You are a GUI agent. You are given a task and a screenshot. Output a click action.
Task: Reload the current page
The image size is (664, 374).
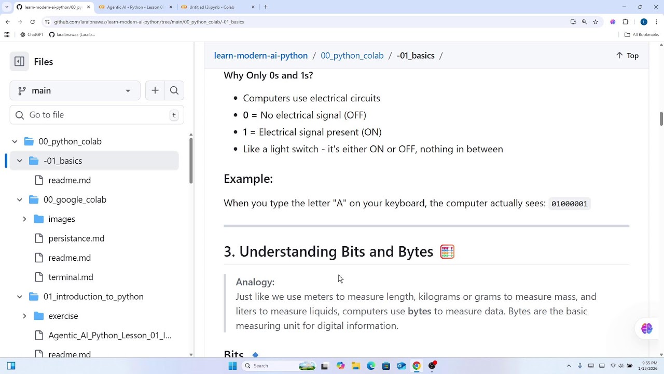pyautogui.click(x=32, y=22)
